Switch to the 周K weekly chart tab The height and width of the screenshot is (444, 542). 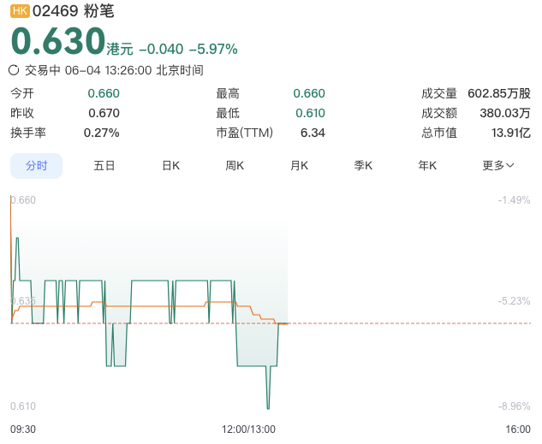point(235,166)
